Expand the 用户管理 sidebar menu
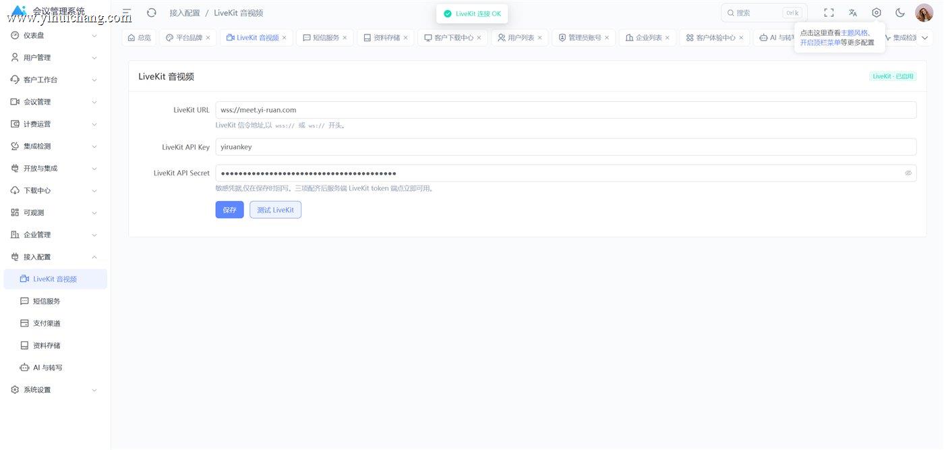Screen dimensions: 944x450 (x=55, y=58)
